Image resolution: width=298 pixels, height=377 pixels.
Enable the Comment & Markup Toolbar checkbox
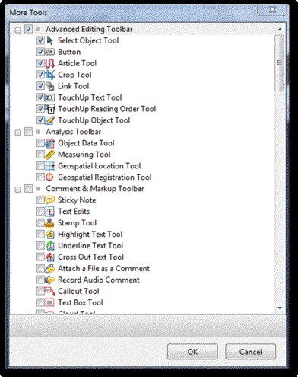click(29, 189)
